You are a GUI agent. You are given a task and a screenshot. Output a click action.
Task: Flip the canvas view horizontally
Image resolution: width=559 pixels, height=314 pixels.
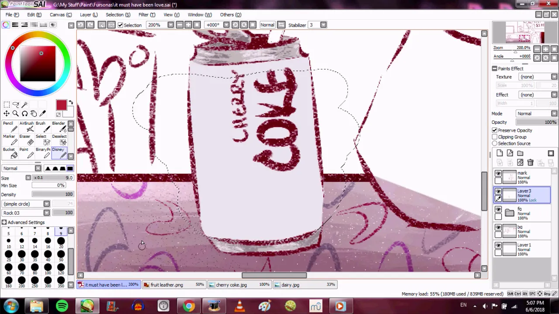[x=281, y=25]
